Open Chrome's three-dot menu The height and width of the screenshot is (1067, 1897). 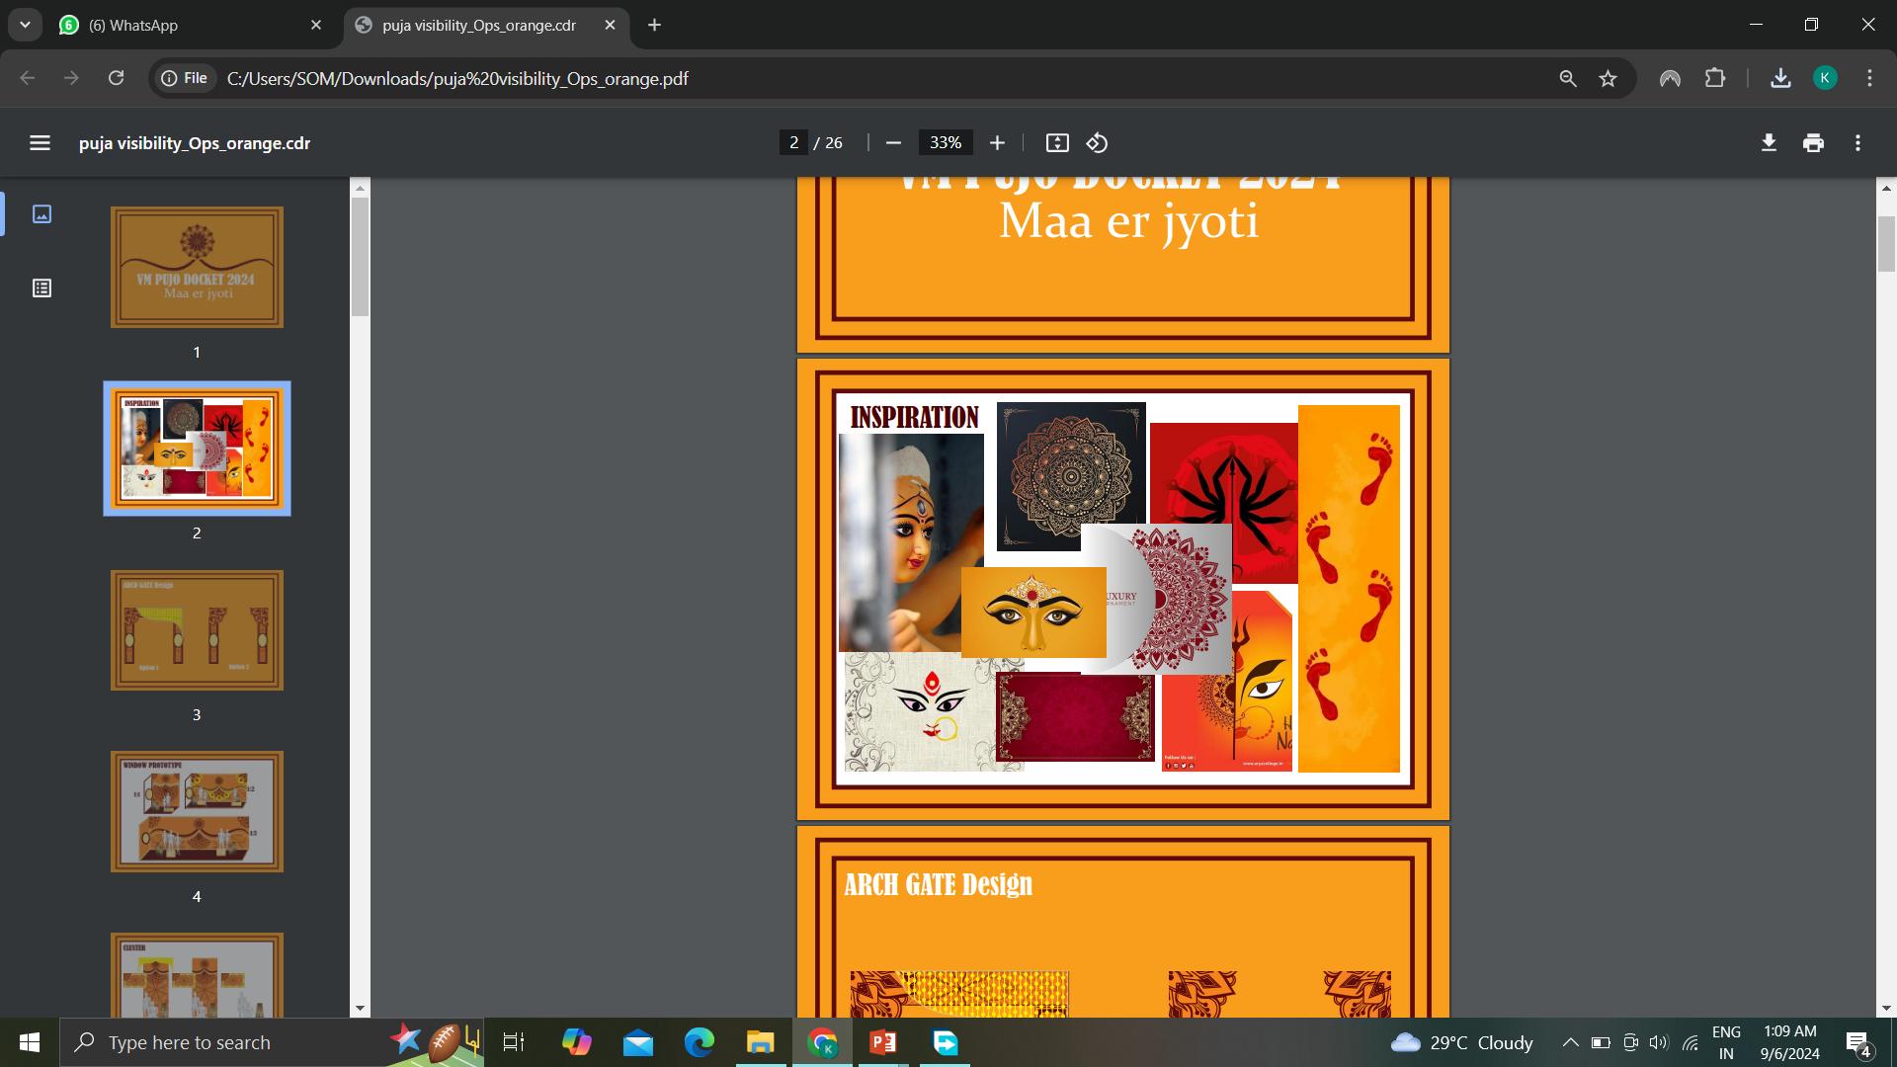click(1869, 78)
